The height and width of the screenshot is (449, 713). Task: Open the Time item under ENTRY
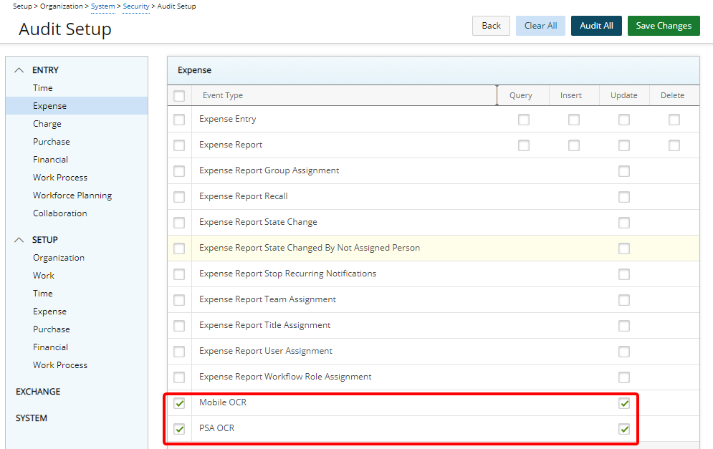tap(43, 87)
